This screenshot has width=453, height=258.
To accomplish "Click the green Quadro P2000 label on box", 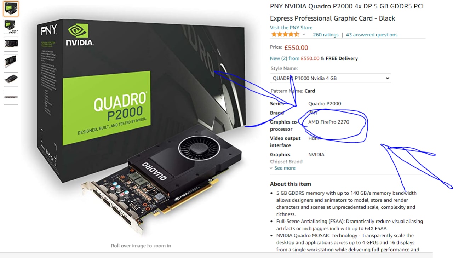I will point(107,108).
